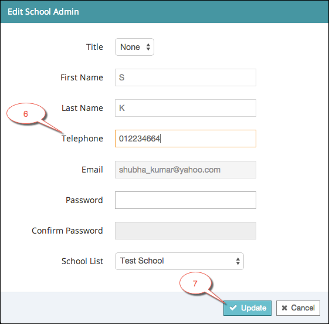Screen dimensions: 329x324
Task: Click the School List label
Action: coord(83,261)
